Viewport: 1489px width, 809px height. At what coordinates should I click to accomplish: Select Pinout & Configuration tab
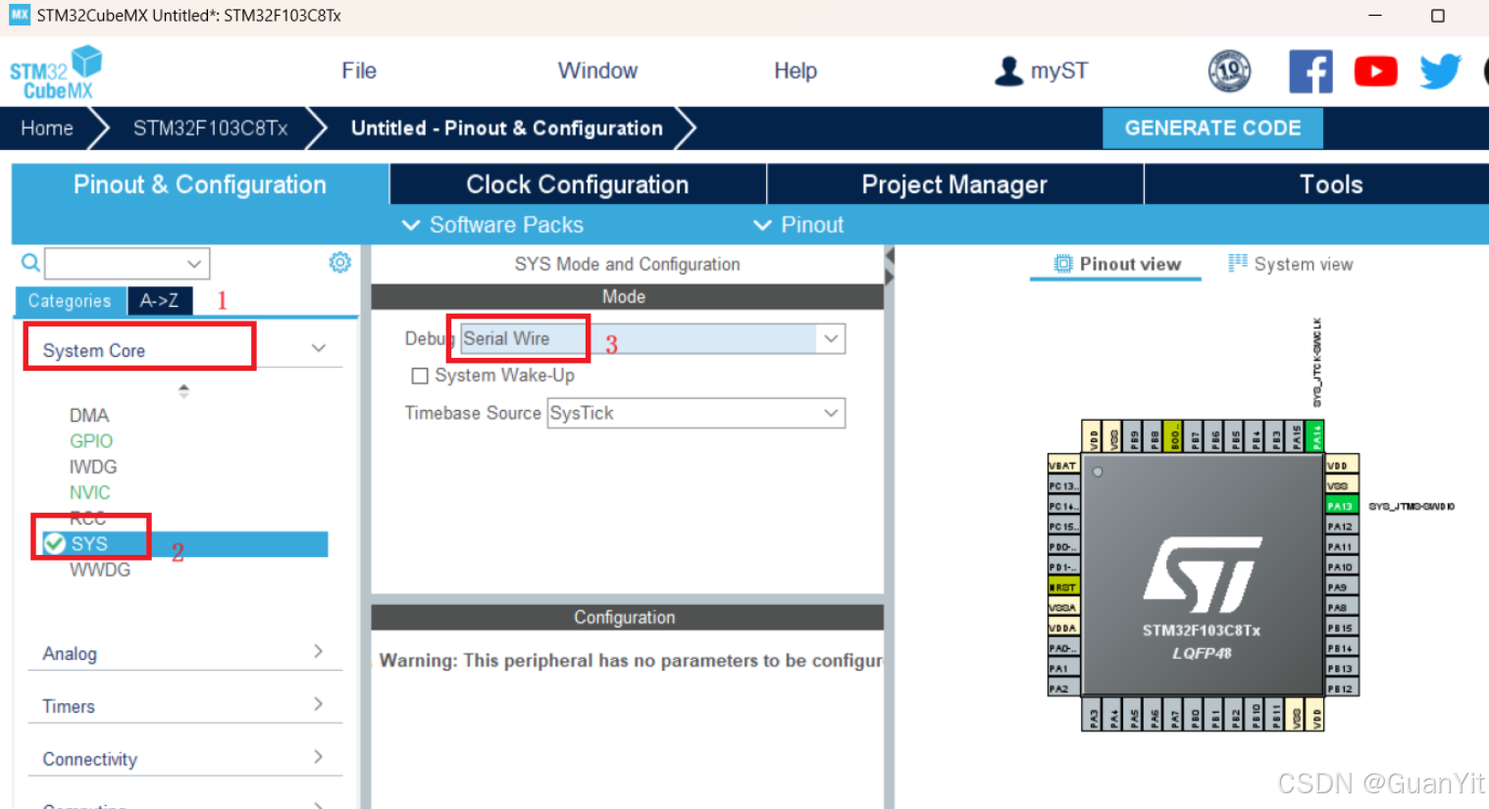click(x=200, y=184)
